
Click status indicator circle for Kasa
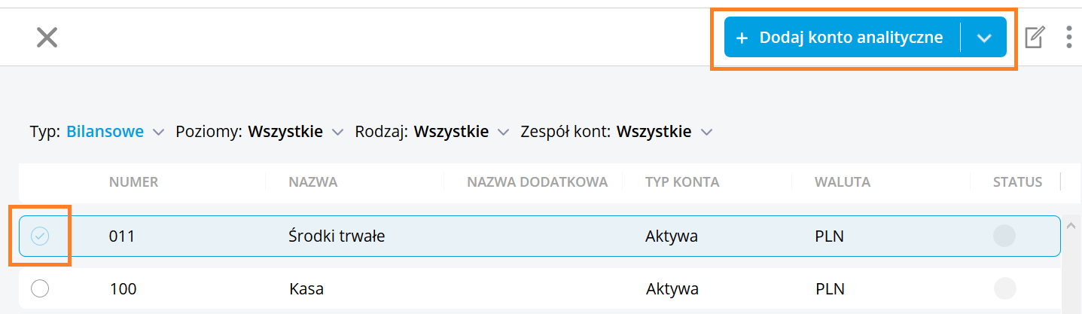click(1004, 289)
